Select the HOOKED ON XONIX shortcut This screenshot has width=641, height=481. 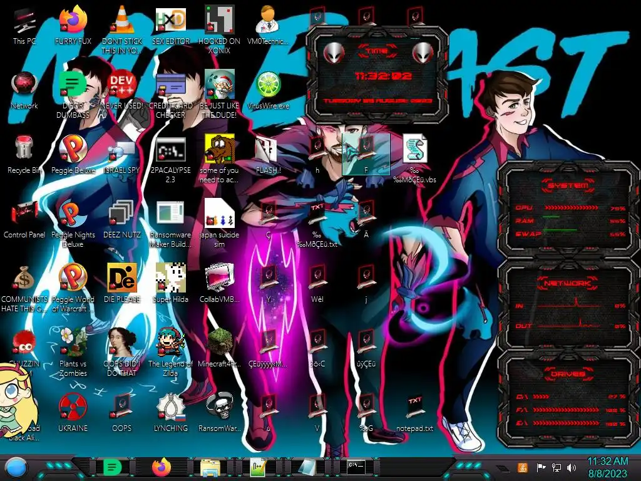[x=219, y=31]
